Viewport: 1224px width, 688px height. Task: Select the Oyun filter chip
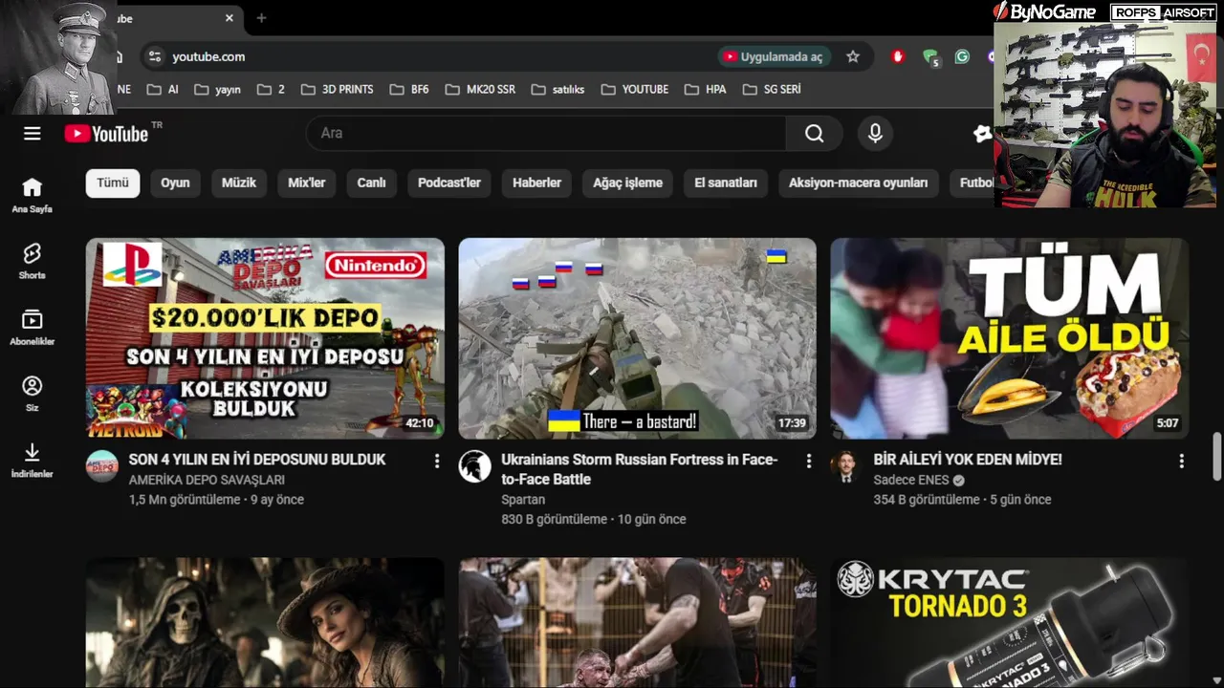pos(175,183)
